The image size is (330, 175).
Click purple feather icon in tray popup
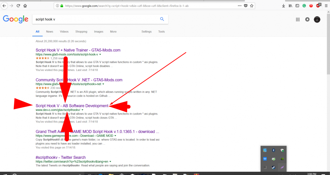[x=282, y=167]
